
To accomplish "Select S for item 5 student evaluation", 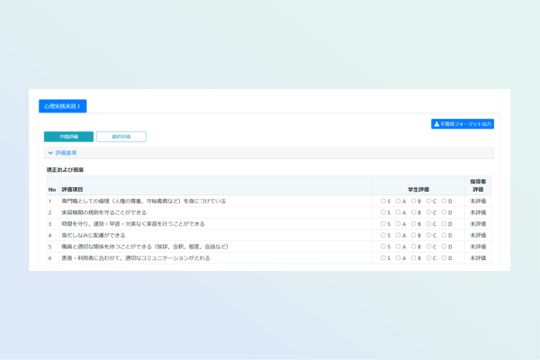I will [382, 246].
